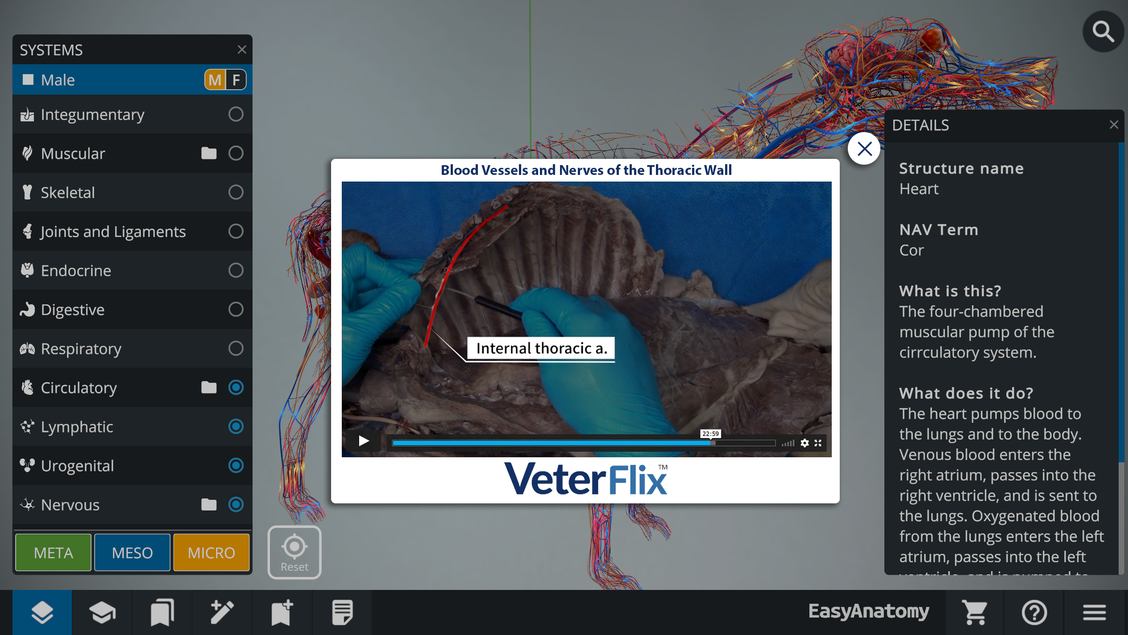Expand the Circulatory folder
This screenshot has width=1128, height=635.
(209, 387)
